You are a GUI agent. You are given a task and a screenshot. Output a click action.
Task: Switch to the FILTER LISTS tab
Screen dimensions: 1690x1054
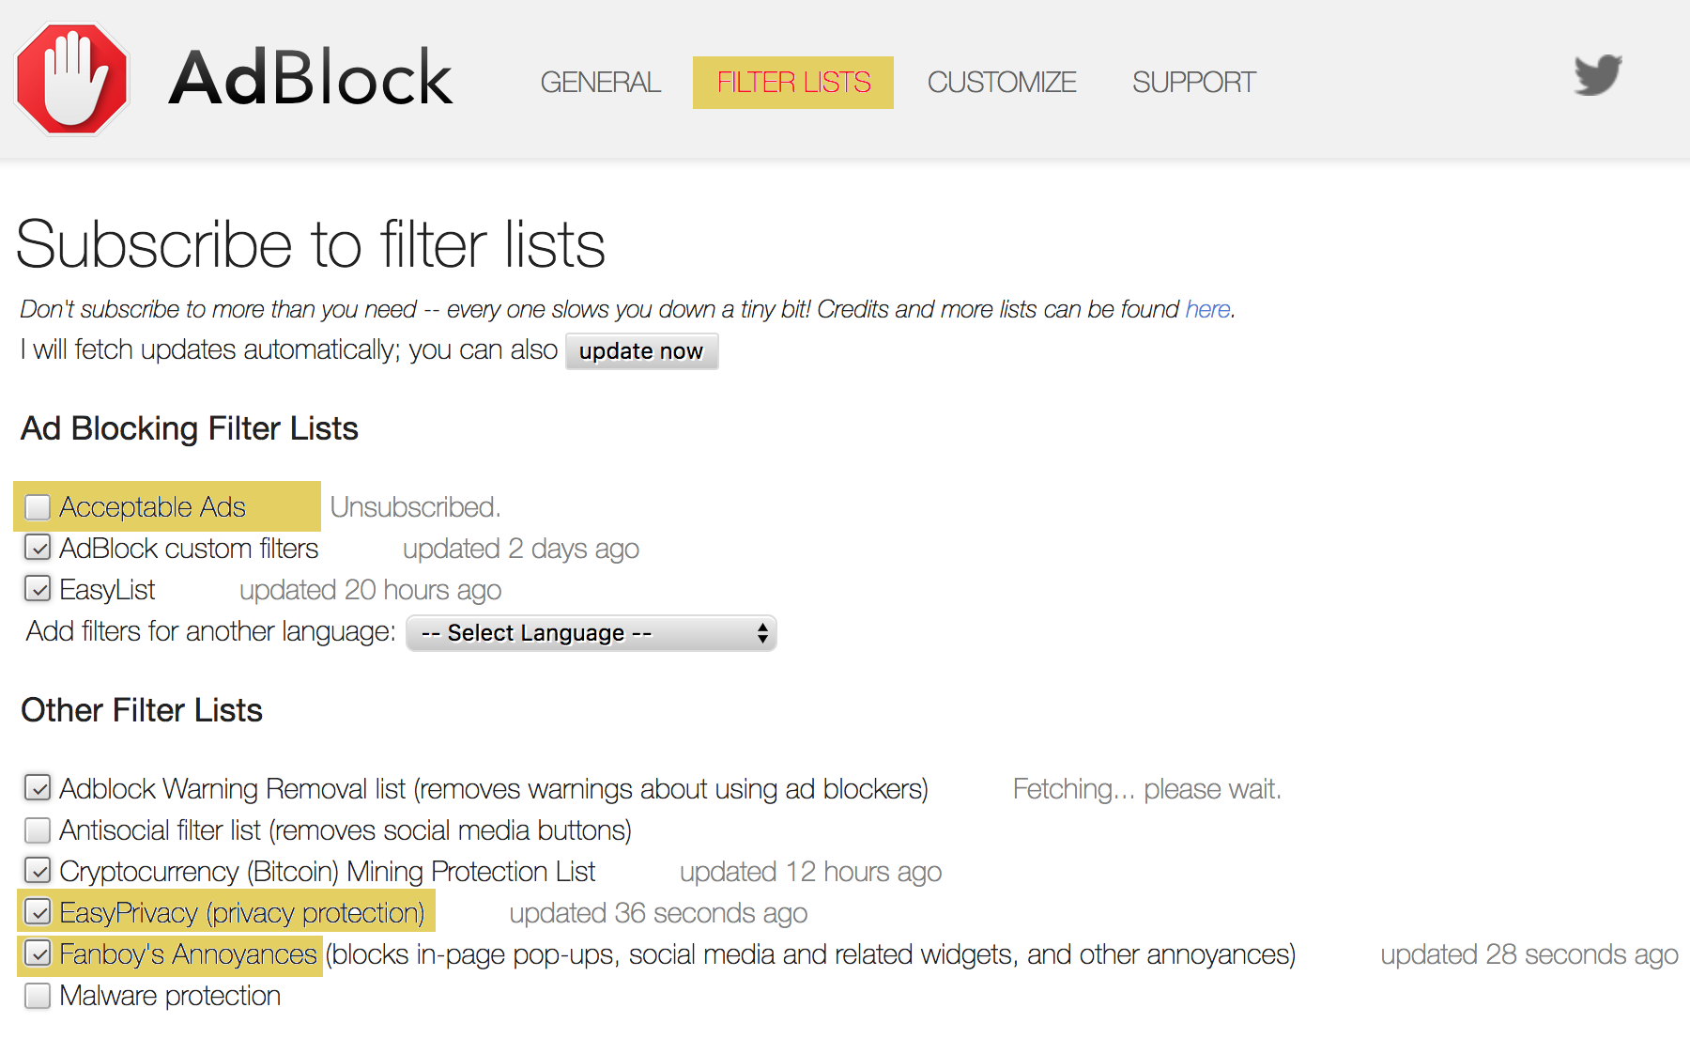(x=792, y=83)
